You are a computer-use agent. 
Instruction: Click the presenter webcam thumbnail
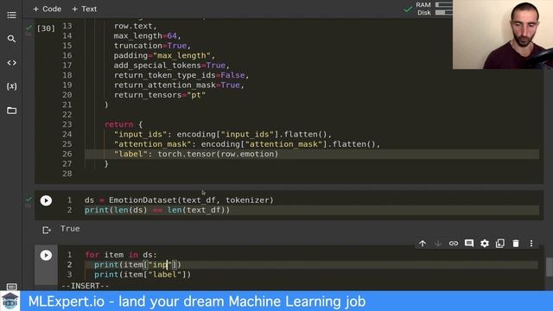(x=503, y=35)
